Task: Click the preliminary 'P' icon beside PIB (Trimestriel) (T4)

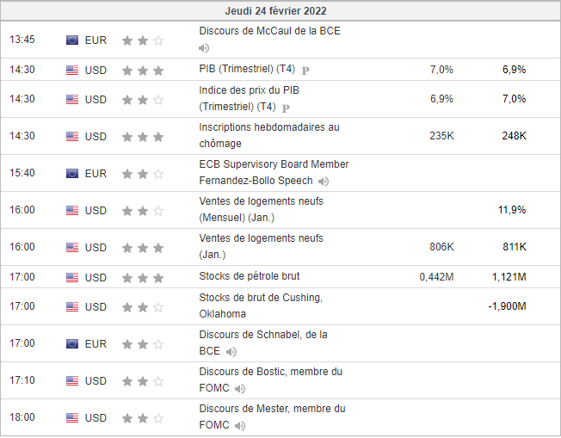Action: coord(305,71)
